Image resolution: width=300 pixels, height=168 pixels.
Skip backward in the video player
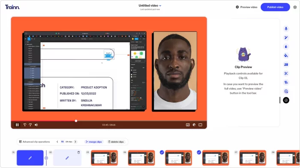coord(25,125)
